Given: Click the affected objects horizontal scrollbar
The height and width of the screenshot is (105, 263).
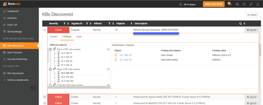Looking at the screenshot, I should (x=79, y=87).
